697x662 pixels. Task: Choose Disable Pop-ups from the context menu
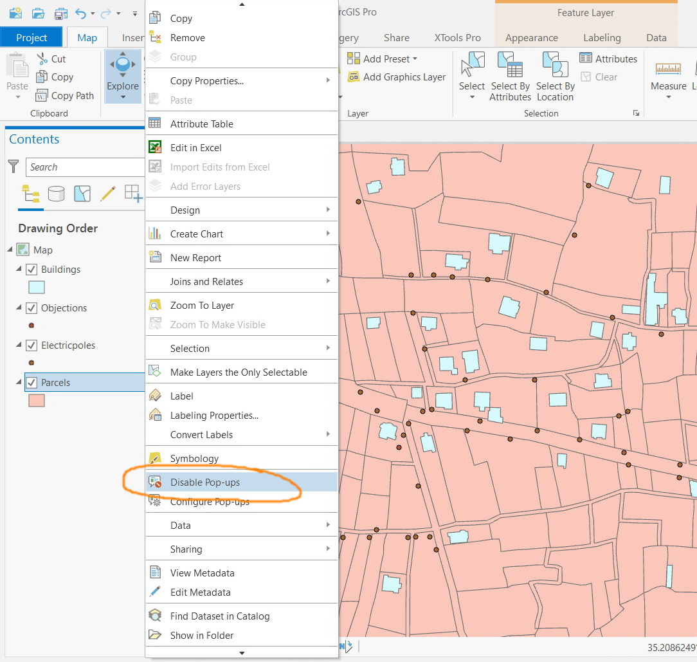point(204,481)
